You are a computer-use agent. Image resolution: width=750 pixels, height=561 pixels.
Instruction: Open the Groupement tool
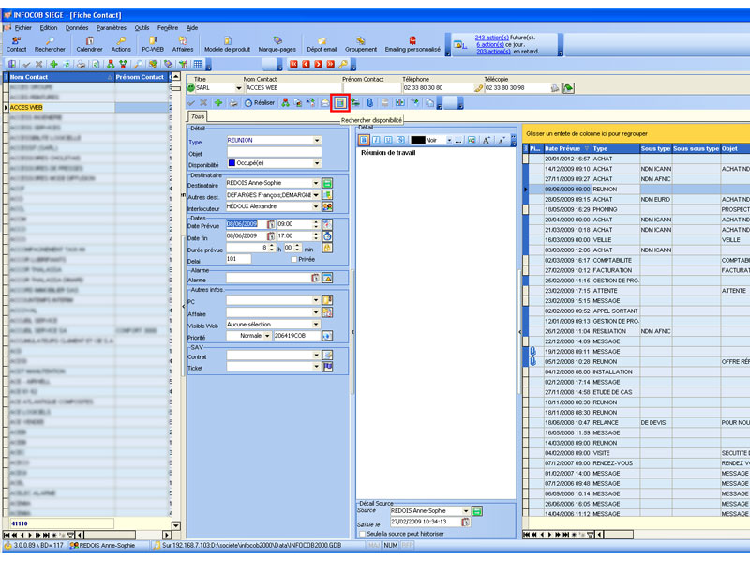(x=361, y=43)
